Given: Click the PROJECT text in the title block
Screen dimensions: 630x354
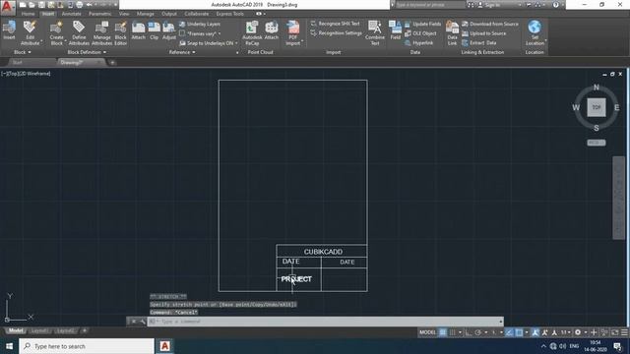Looking at the screenshot, I should pos(296,279).
